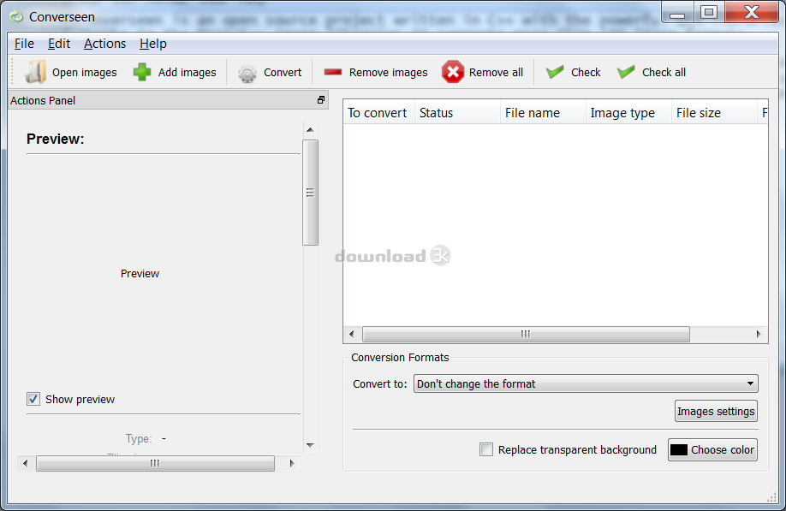Sort by the File size column header
This screenshot has height=511, width=786.
pos(714,113)
